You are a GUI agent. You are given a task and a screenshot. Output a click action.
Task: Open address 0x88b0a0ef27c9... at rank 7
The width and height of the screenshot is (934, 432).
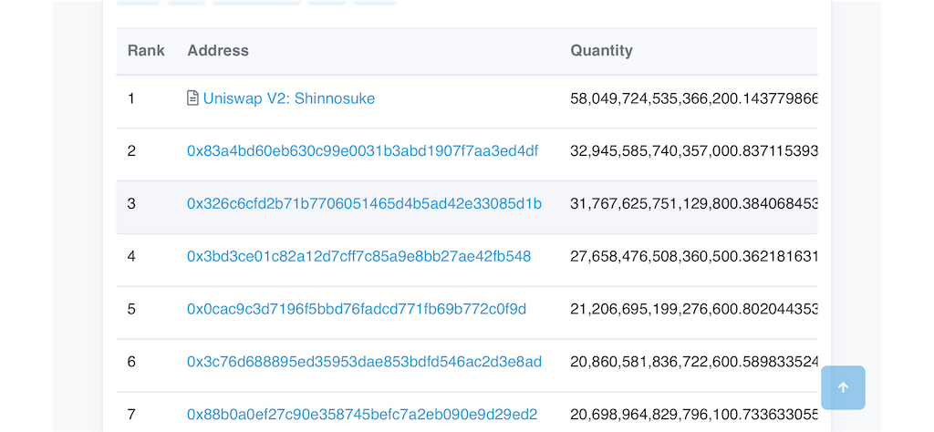[362, 415]
